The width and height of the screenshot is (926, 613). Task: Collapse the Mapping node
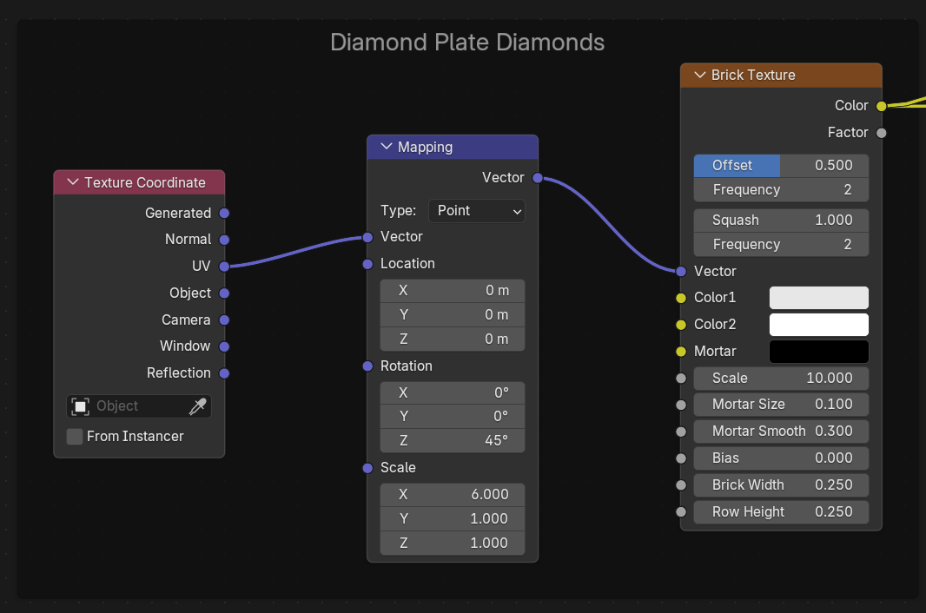coord(387,147)
